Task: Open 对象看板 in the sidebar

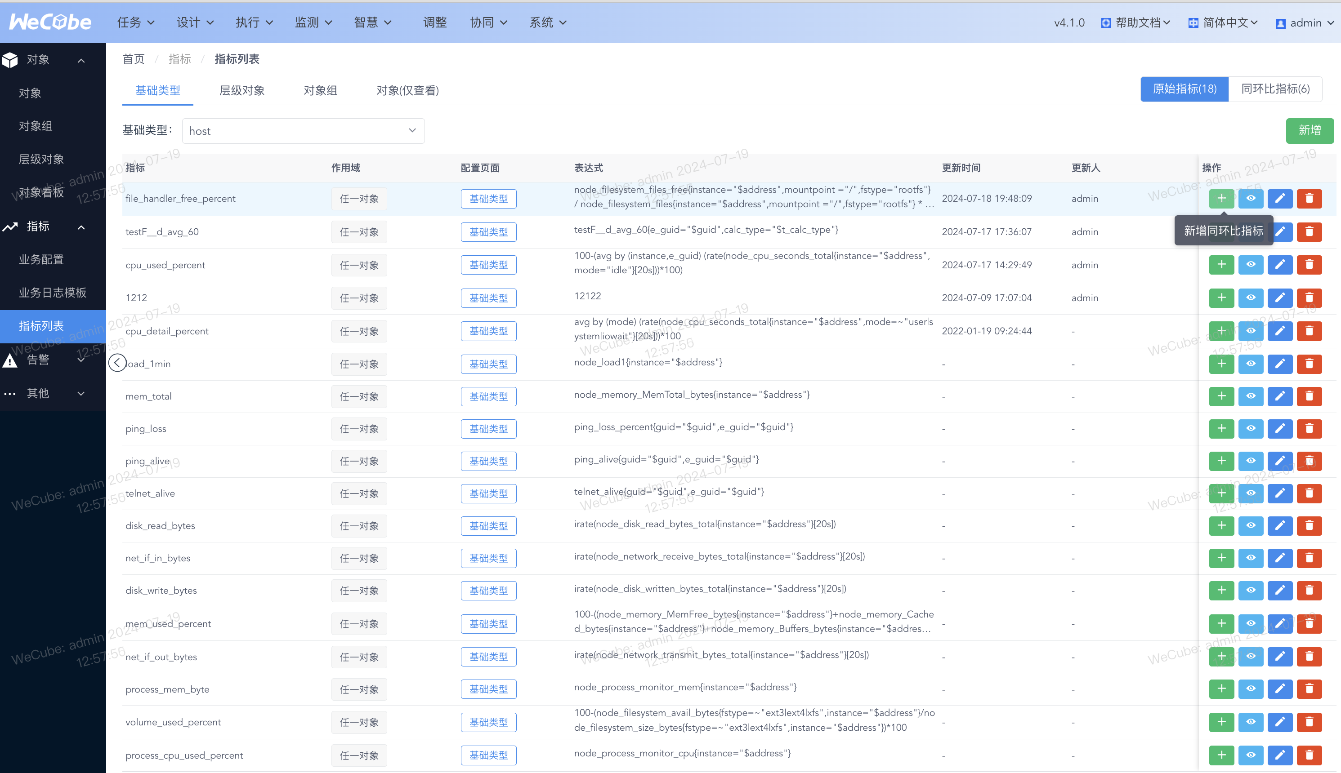Action: click(41, 192)
